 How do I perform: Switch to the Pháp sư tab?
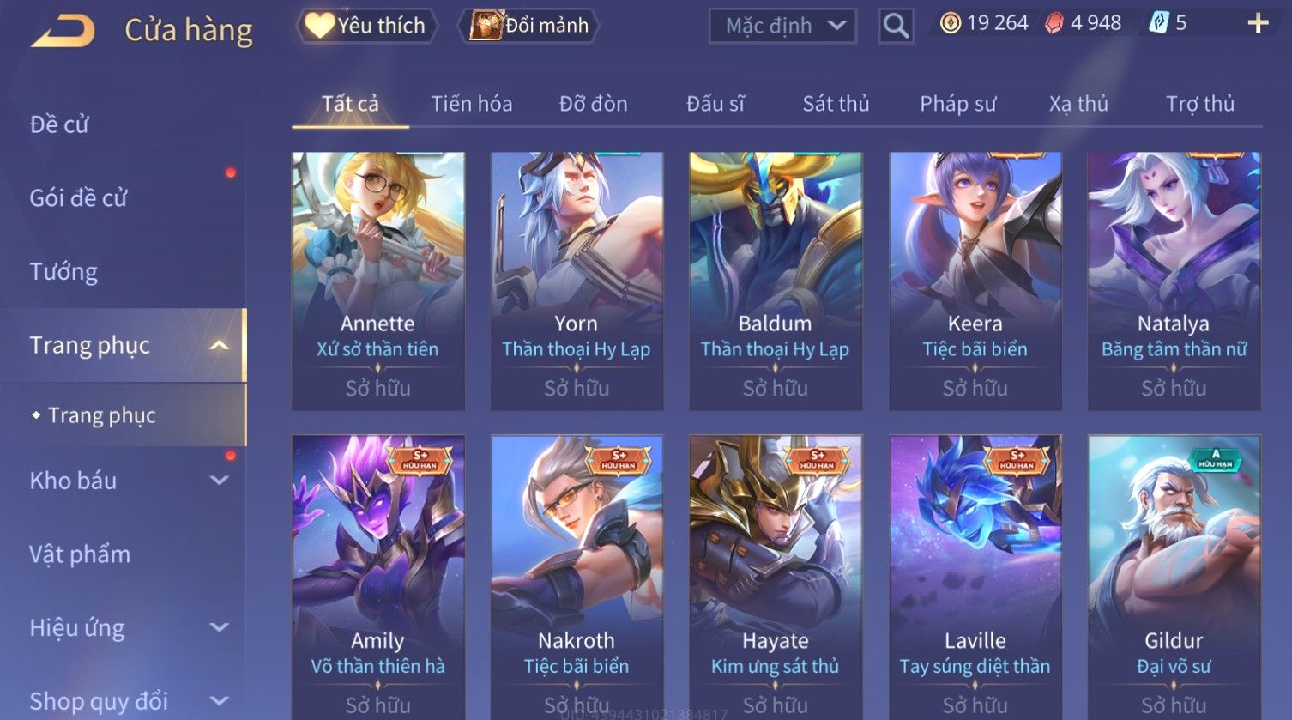[x=957, y=104]
